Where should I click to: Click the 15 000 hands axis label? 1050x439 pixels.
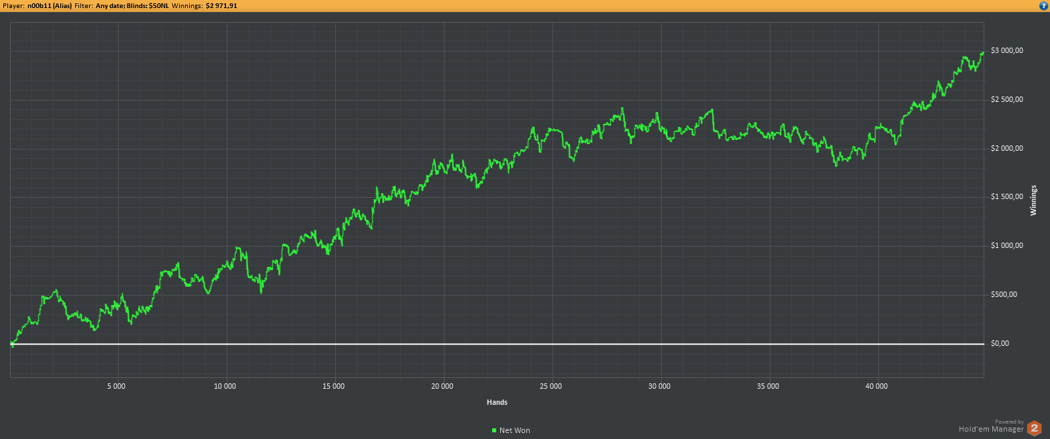tap(333, 387)
